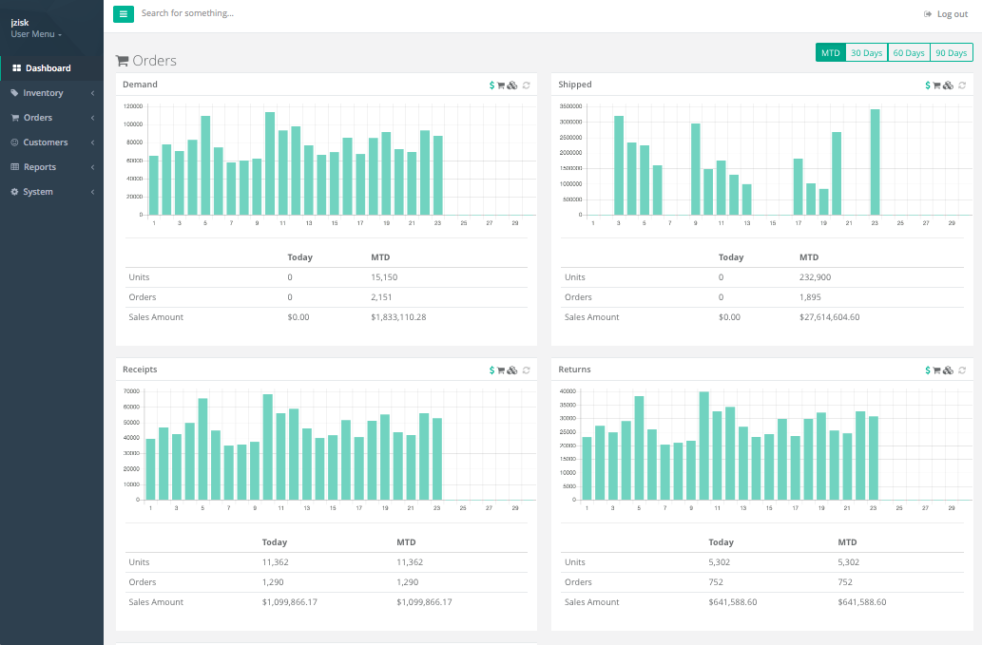Switch Shipped chart to units cubes view

(948, 85)
